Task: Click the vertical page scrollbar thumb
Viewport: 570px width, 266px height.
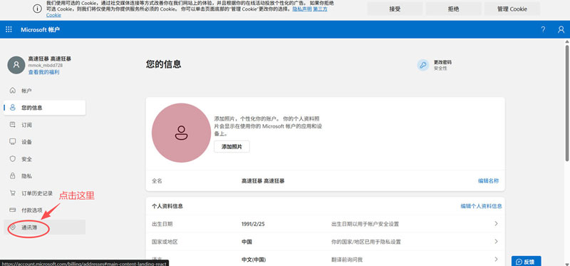Action: click(566, 103)
